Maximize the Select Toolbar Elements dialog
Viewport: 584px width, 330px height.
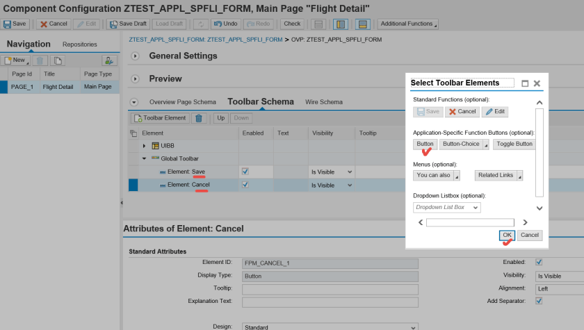[x=525, y=83]
